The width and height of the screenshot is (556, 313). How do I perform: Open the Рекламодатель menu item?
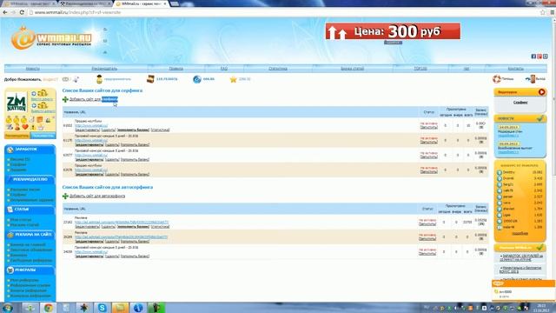point(104,69)
